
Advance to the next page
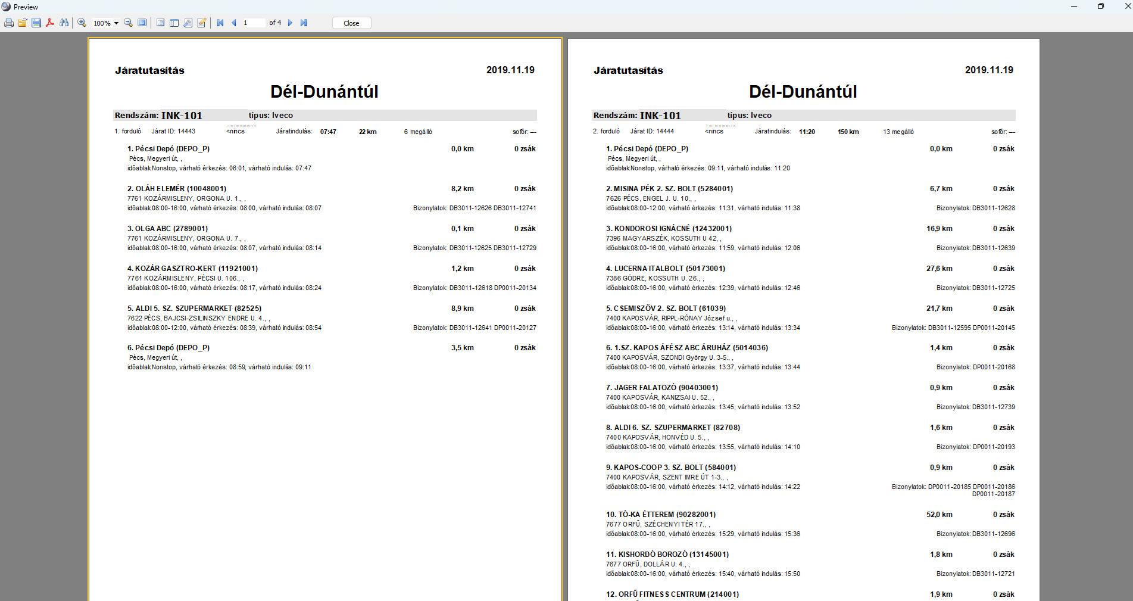tap(290, 23)
